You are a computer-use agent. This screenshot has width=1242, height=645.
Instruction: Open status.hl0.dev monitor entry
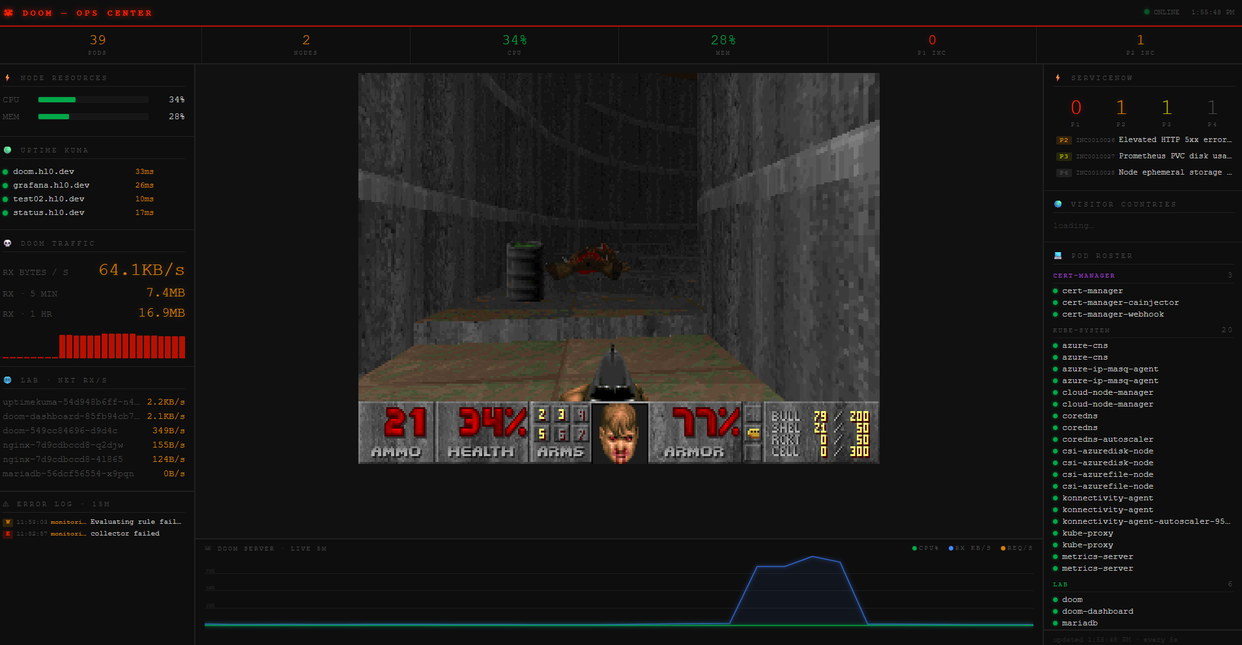78,213
